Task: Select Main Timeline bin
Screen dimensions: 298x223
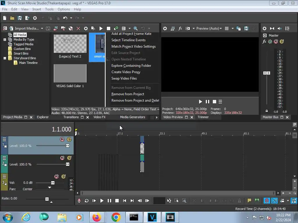Action: (x=28, y=63)
